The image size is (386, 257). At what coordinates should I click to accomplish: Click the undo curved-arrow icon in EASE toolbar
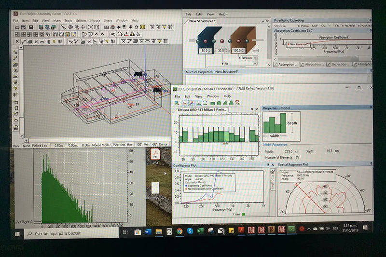click(96, 34)
